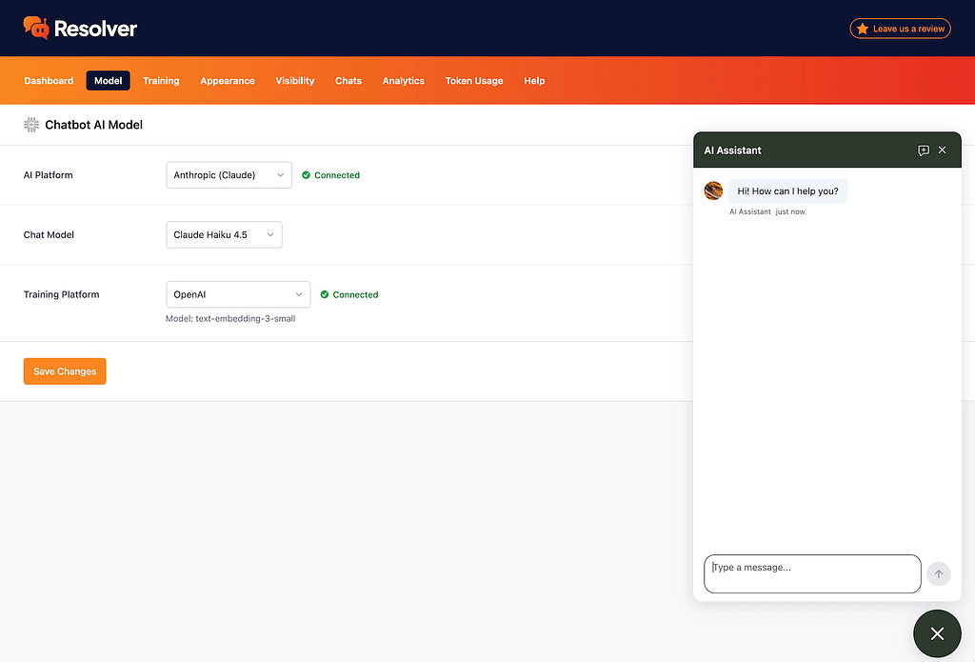Click the Save Changes button
Image resolution: width=975 pixels, height=662 pixels.
[x=65, y=371]
